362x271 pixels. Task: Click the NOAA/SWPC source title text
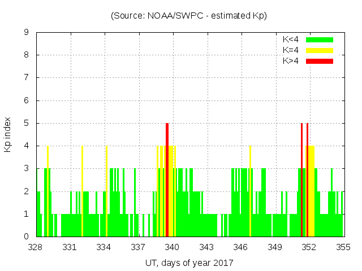coord(189,15)
